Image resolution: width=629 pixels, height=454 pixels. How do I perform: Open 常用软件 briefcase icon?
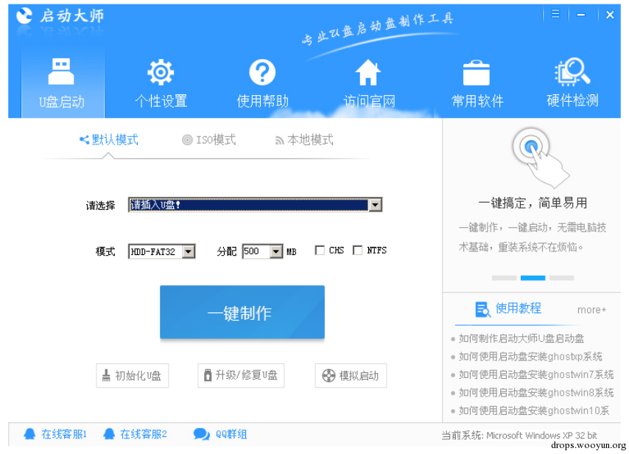[476, 73]
